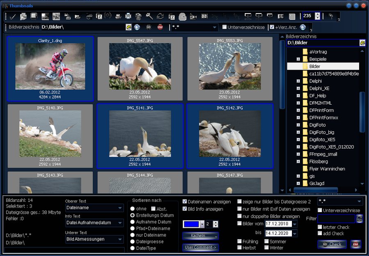Click the GO icon next to Bildverzeichnis path
This screenshot has width=369, height=256.
(149, 27)
